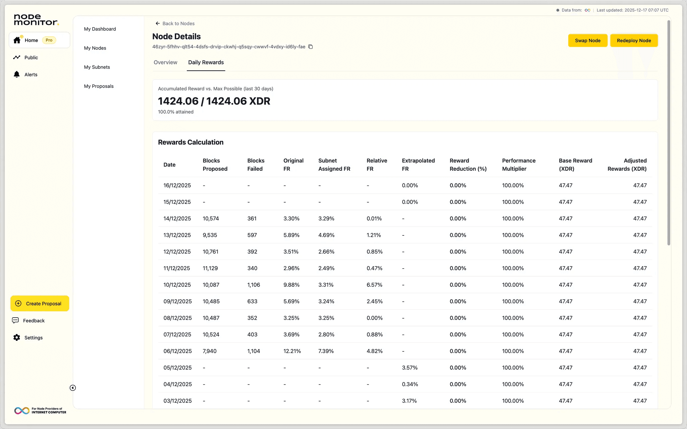Select the Daily Rewards tab
The height and width of the screenshot is (429, 687).
206,62
